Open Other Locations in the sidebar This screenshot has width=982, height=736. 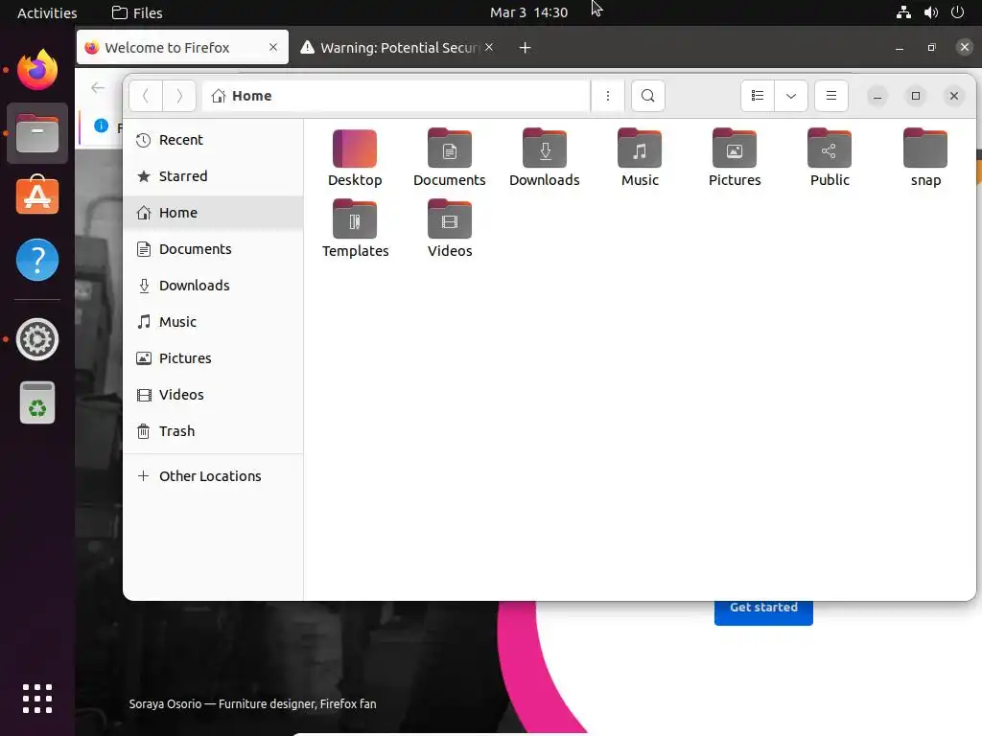pos(213,476)
